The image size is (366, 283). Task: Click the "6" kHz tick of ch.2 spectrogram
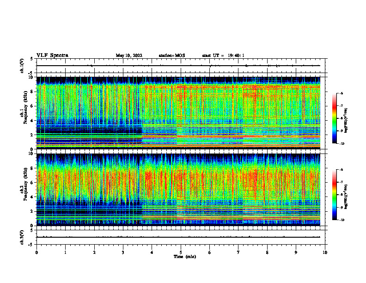click(x=32, y=183)
